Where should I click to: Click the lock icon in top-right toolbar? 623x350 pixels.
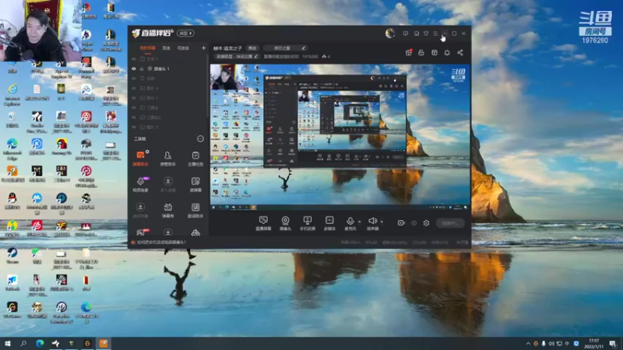[421, 52]
